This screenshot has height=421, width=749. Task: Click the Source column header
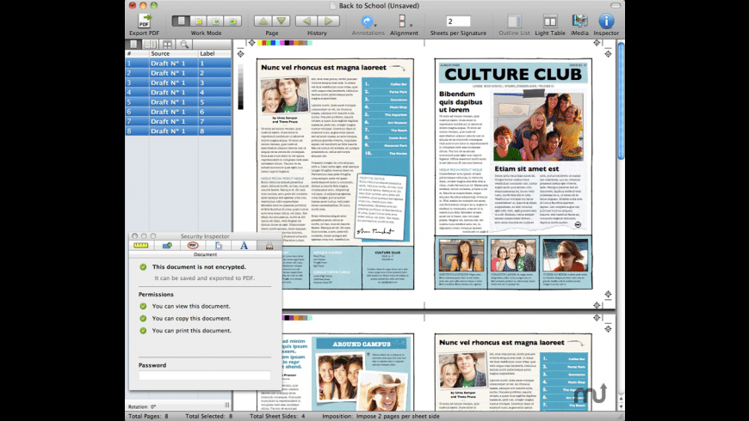pyautogui.click(x=173, y=54)
